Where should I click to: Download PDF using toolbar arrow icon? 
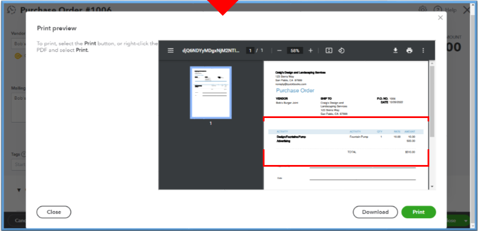tap(396, 50)
